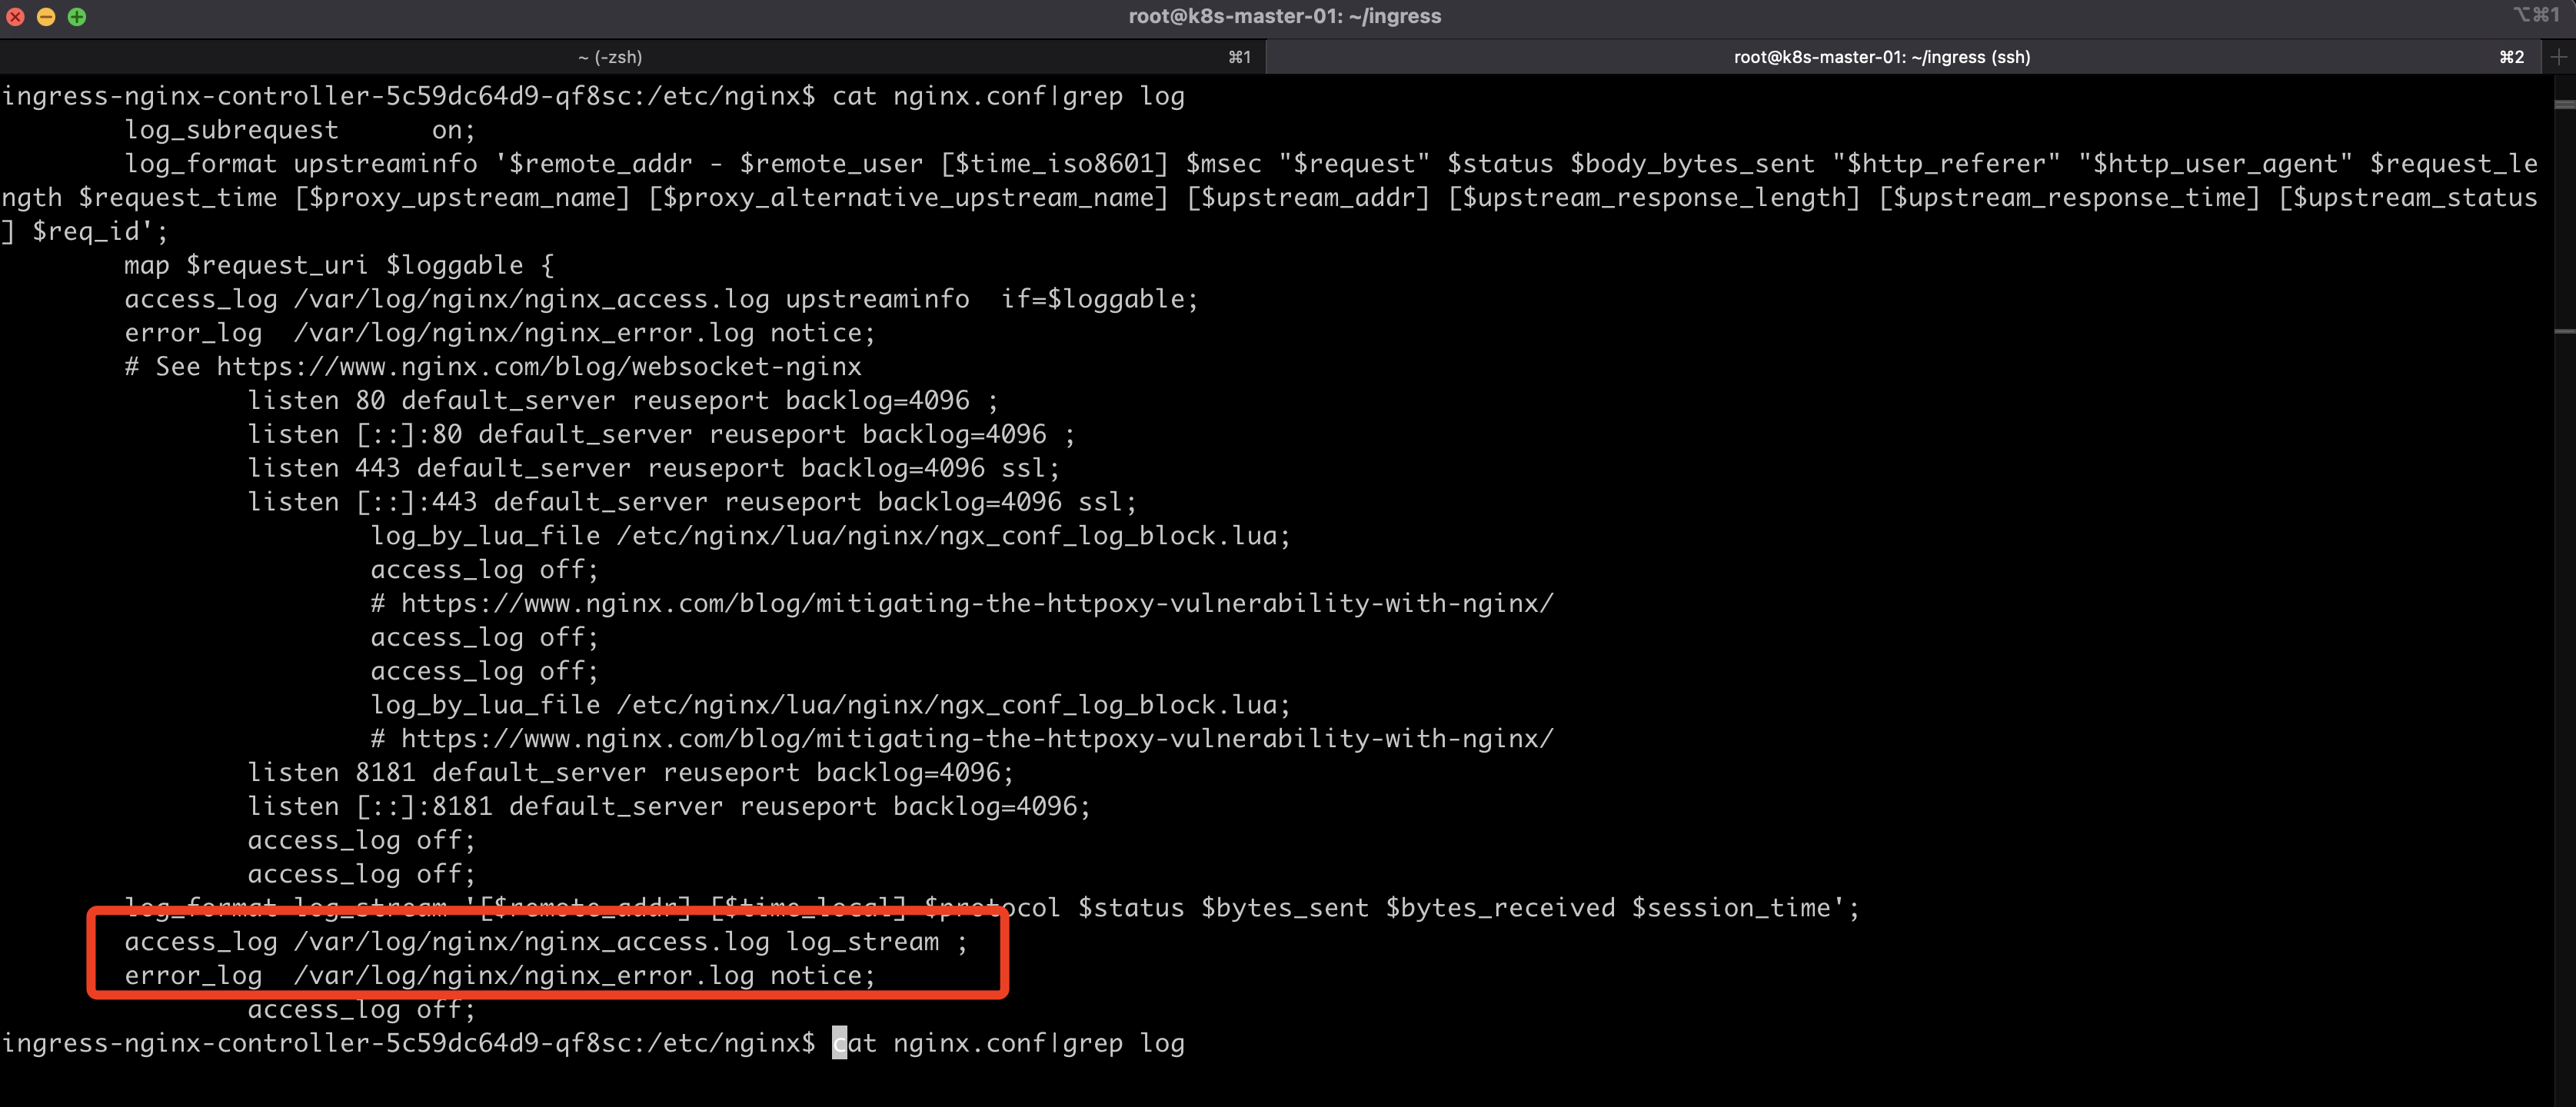Click the yellow minimize traffic light button
Image resolution: width=2576 pixels, height=1107 pixels.
[x=46, y=17]
